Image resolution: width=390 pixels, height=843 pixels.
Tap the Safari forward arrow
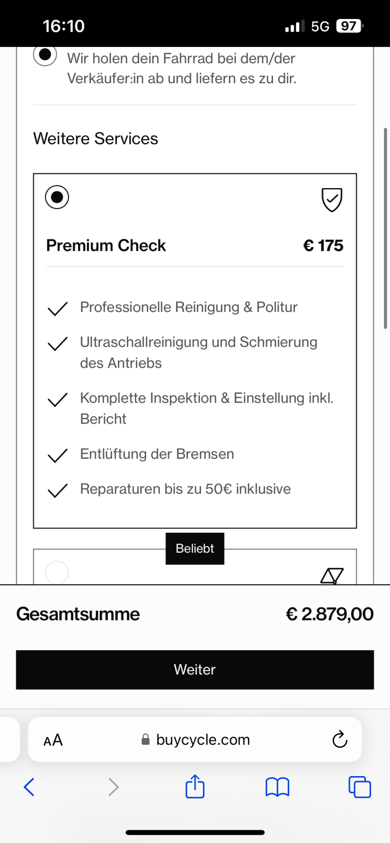click(x=113, y=787)
